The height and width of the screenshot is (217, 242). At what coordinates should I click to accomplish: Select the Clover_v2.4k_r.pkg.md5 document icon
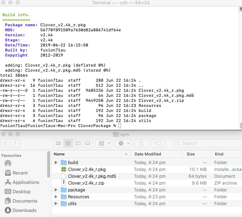pyautogui.click(x=64, y=176)
